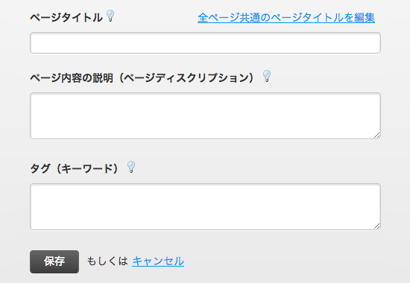Image resolution: width=410 pixels, height=283 pixels.
Task: Click the 保存 button
Action: tap(54, 261)
